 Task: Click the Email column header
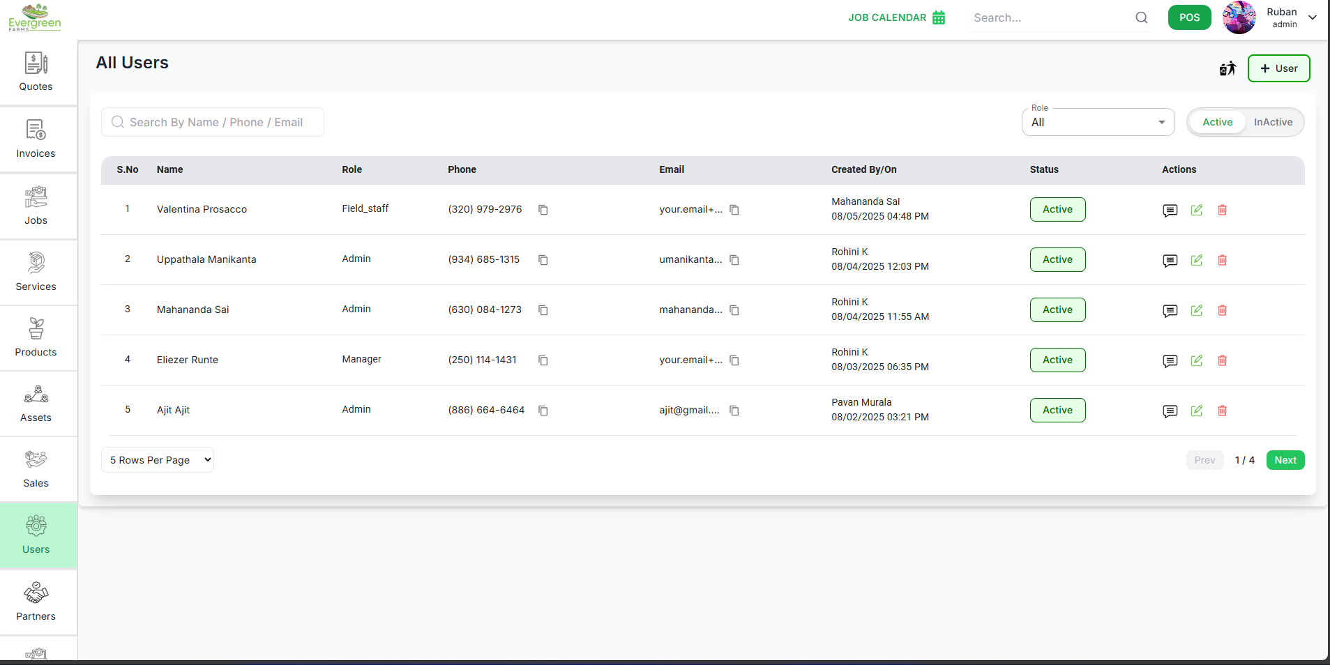click(672, 169)
